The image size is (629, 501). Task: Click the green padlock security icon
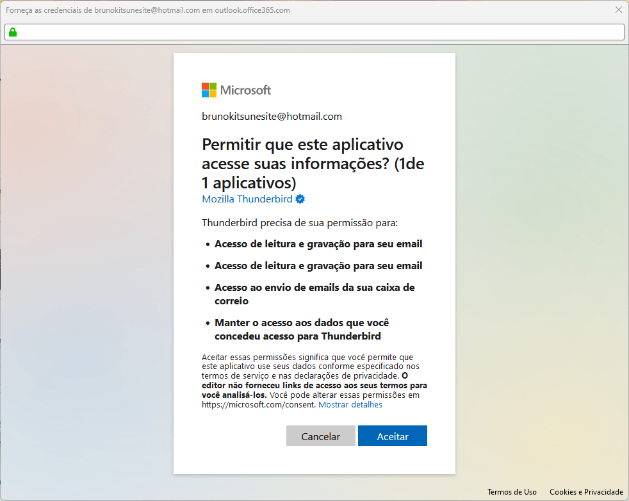point(13,32)
